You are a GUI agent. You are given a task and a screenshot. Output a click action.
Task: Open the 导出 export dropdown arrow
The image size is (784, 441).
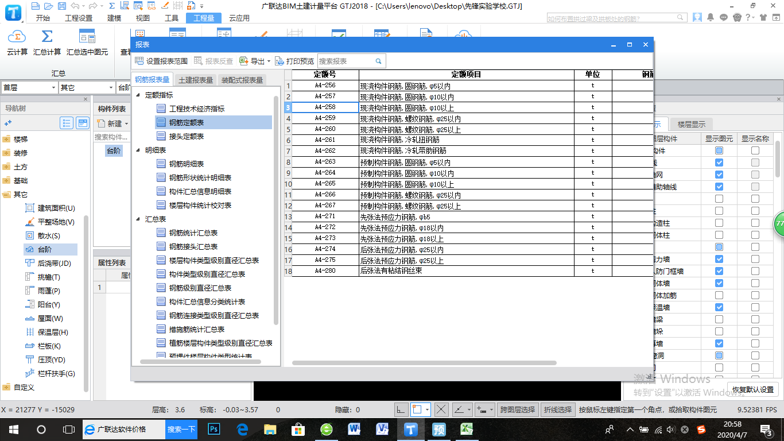click(269, 61)
